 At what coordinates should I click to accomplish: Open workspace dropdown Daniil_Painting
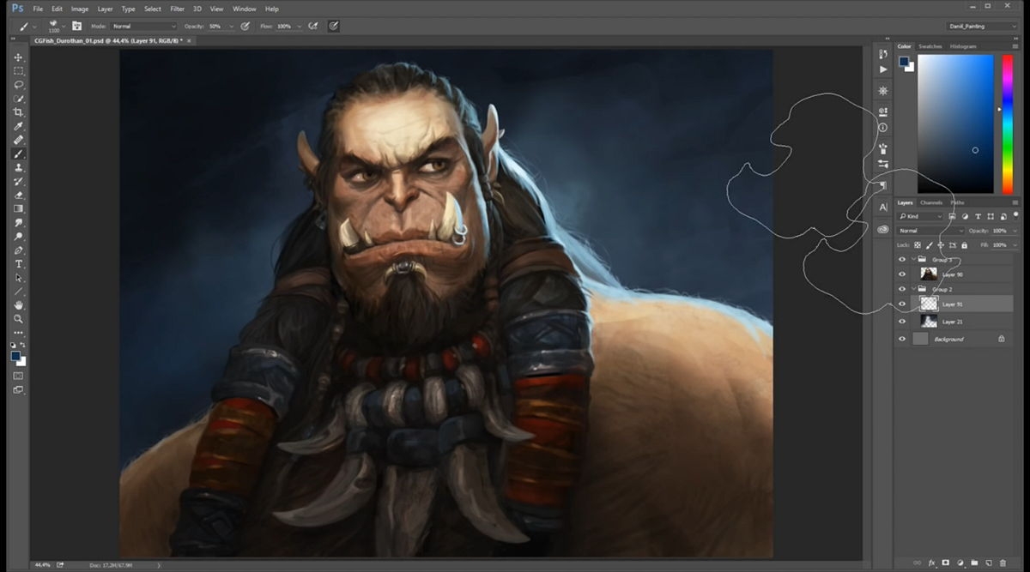980,26
